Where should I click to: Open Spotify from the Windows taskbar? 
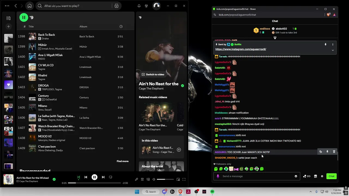coord(212,192)
